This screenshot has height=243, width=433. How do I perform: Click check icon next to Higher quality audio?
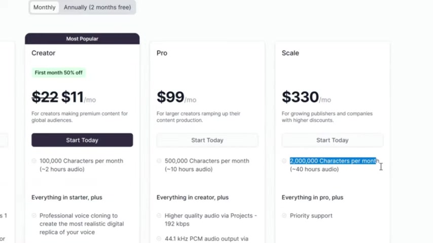[x=159, y=216]
